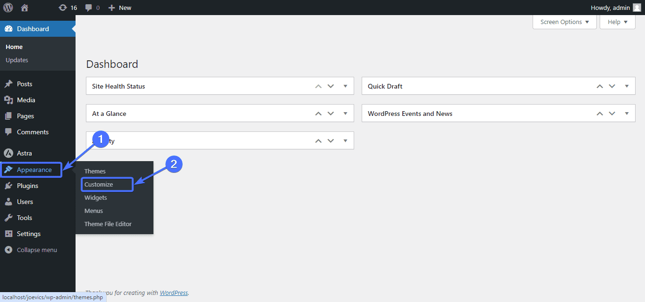The width and height of the screenshot is (645, 302).
Task: Move Activity panel down
Action: (x=331, y=141)
